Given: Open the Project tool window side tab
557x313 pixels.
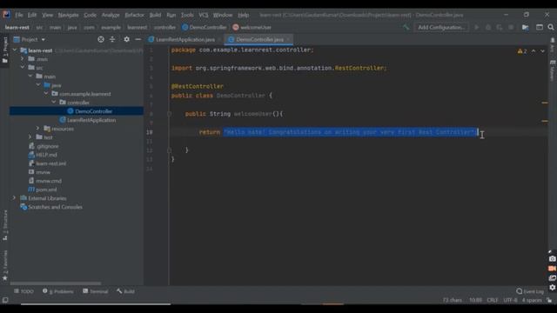Looking at the screenshot, I should 5,50.
